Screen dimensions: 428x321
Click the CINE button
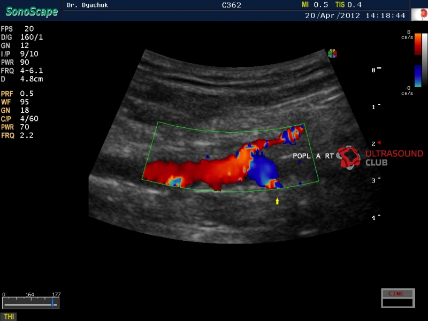pyautogui.click(x=398, y=294)
